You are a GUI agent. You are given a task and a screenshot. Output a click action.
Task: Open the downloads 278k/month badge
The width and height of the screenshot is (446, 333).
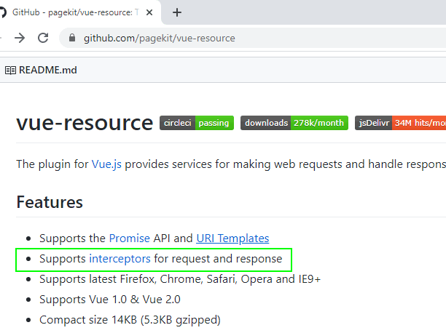[294, 123]
